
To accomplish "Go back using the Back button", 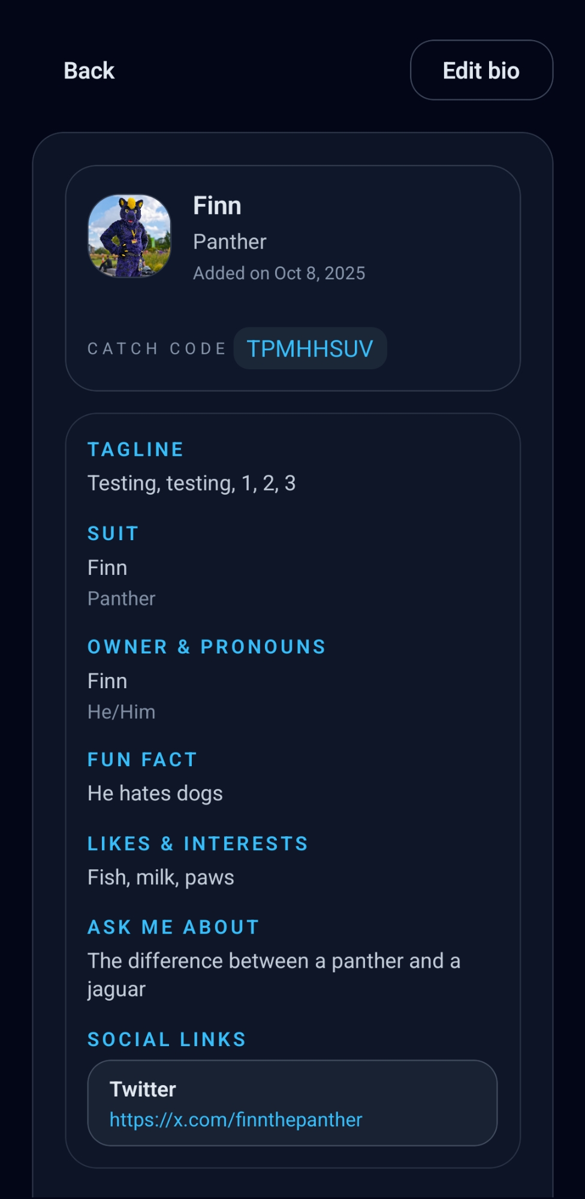I will tap(89, 71).
